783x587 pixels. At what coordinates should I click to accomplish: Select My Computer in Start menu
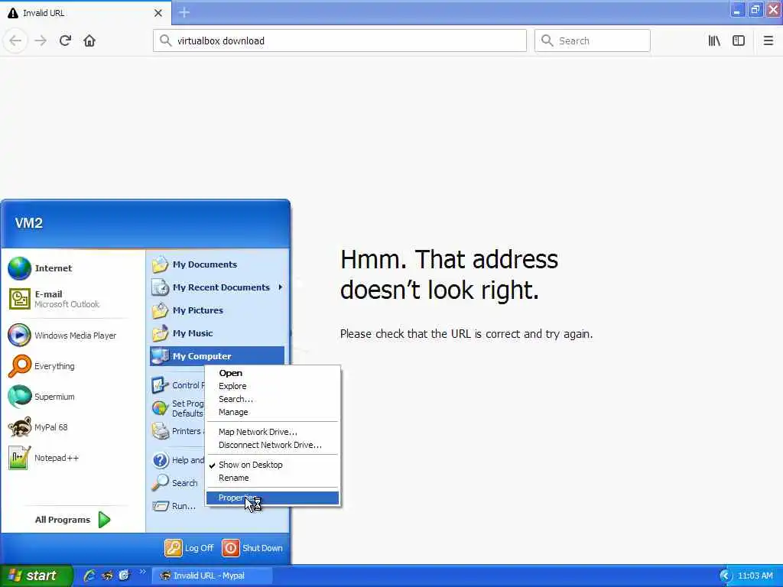pyautogui.click(x=218, y=356)
